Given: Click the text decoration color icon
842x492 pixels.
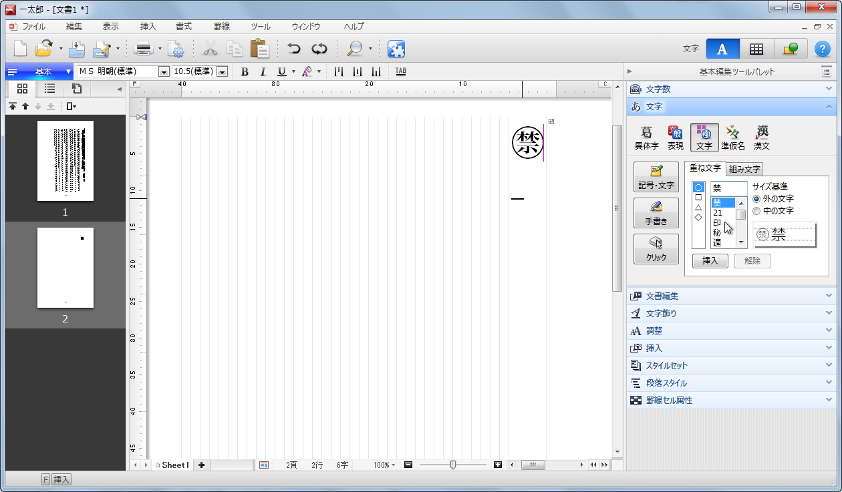Looking at the screenshot, I should pyautogui.click(x=307, y=71).
